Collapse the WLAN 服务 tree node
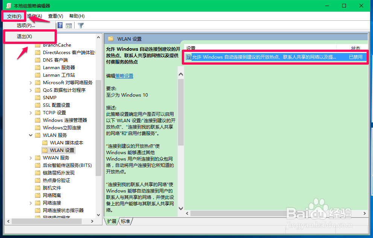Viewport: 373px width, 238px height. pyautogui.click(x=30, y=135)
